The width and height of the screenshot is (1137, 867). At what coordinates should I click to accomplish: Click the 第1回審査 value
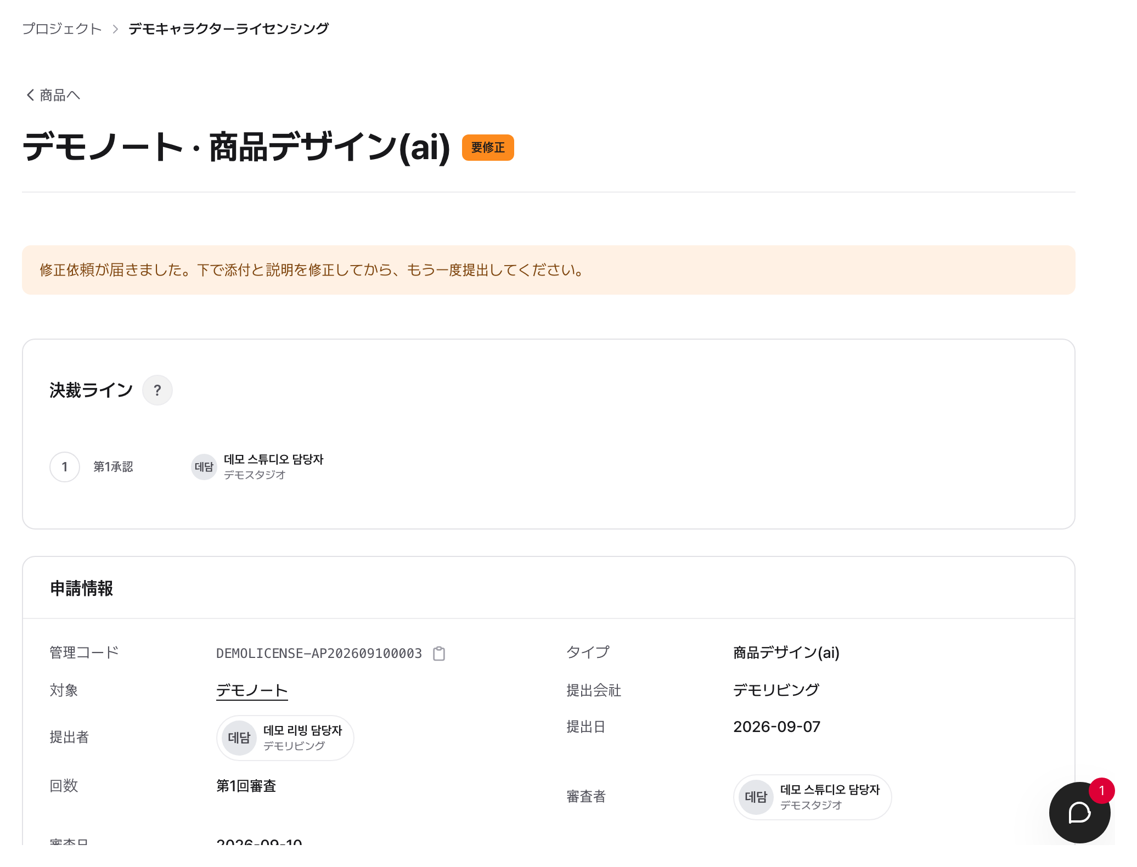pyautogui.click(x=246, y=786)
